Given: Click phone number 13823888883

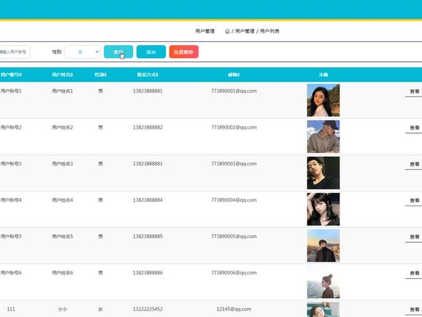Looking at the screenshot, I should 148,164.
